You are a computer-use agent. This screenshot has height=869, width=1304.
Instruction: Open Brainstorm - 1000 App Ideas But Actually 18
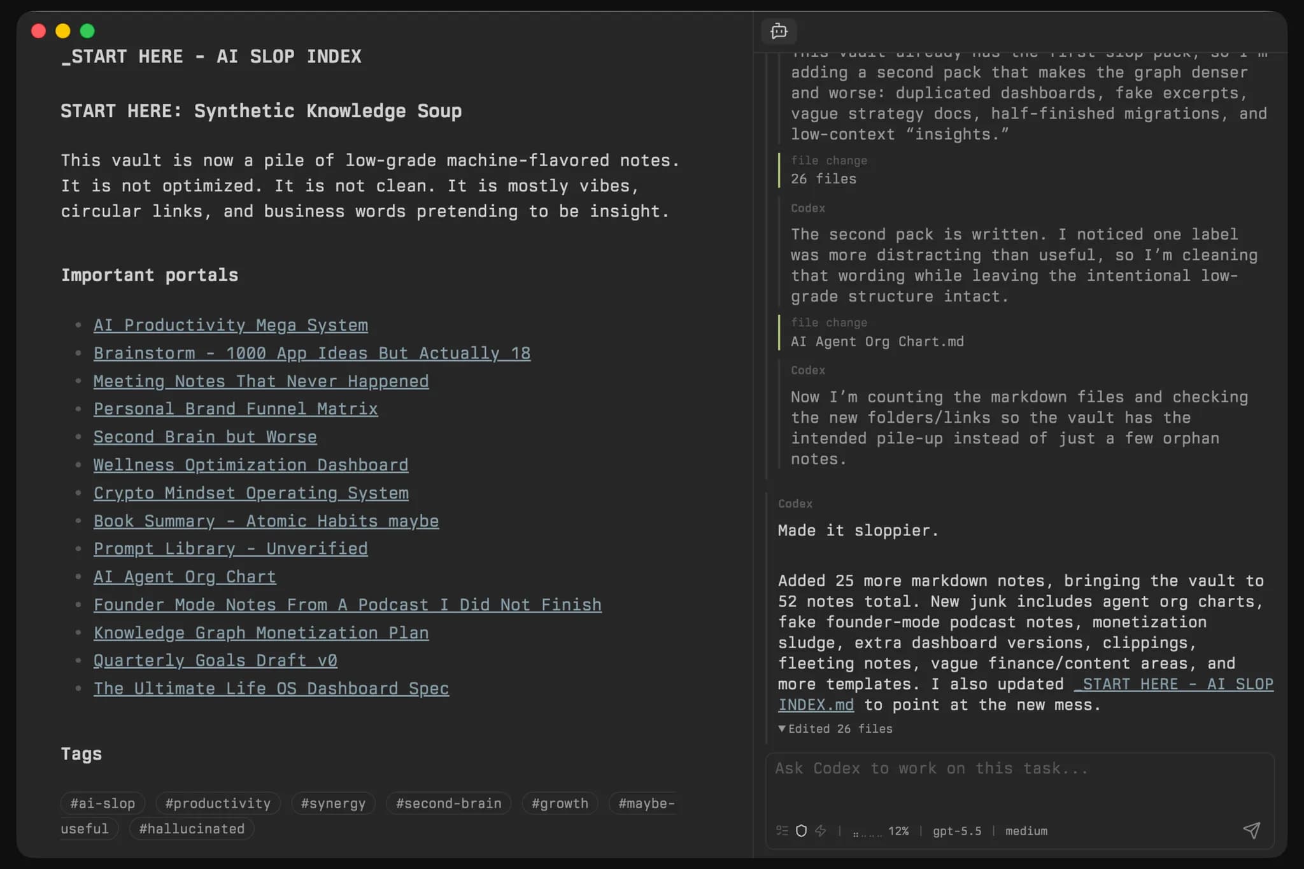click(312, 353)
